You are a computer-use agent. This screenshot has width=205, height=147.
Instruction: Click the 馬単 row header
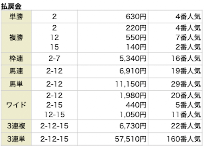16,84
